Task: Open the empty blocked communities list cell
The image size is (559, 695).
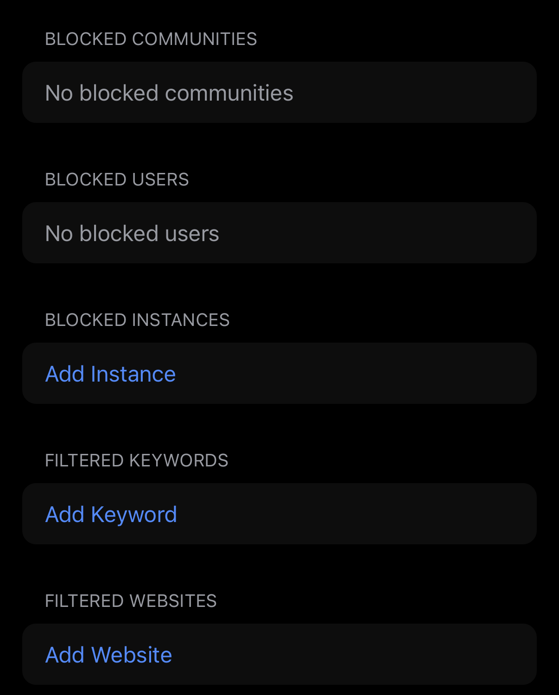Action: (279, 93)
